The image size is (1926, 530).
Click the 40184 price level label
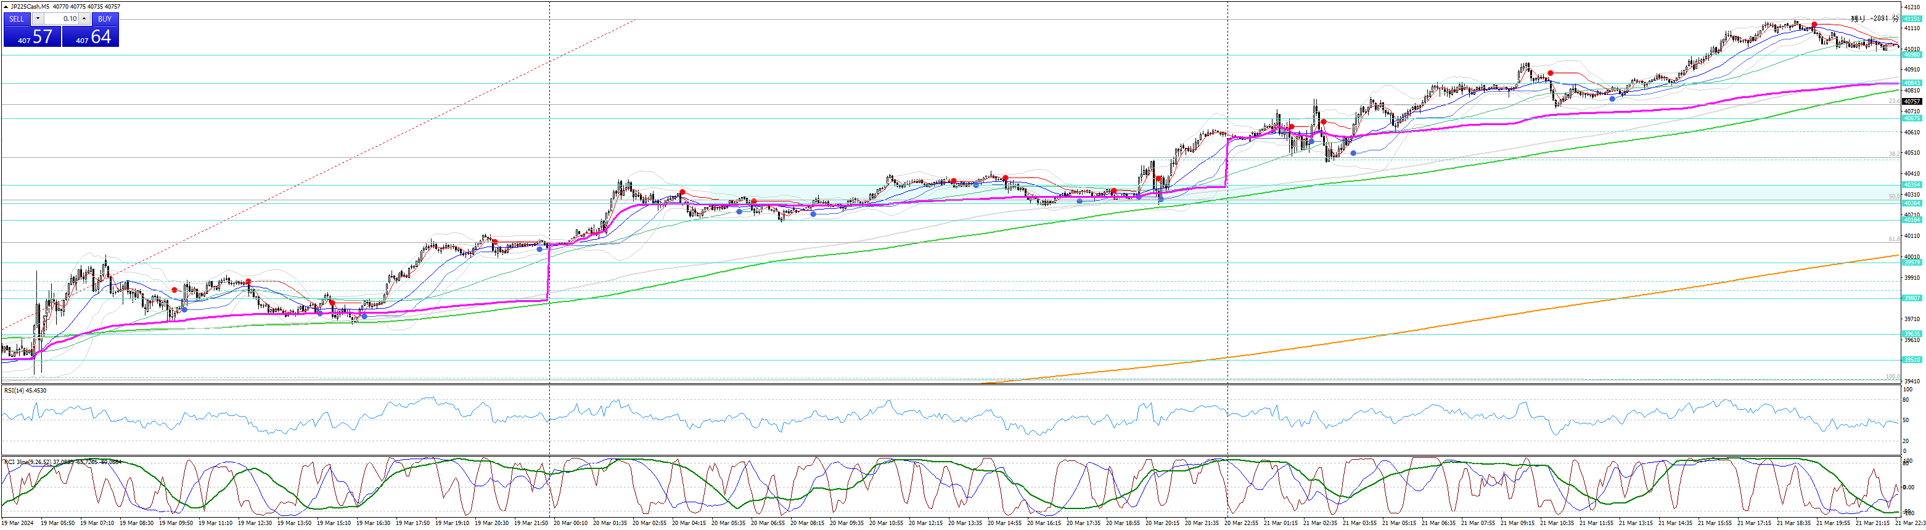pos(1912,220)
